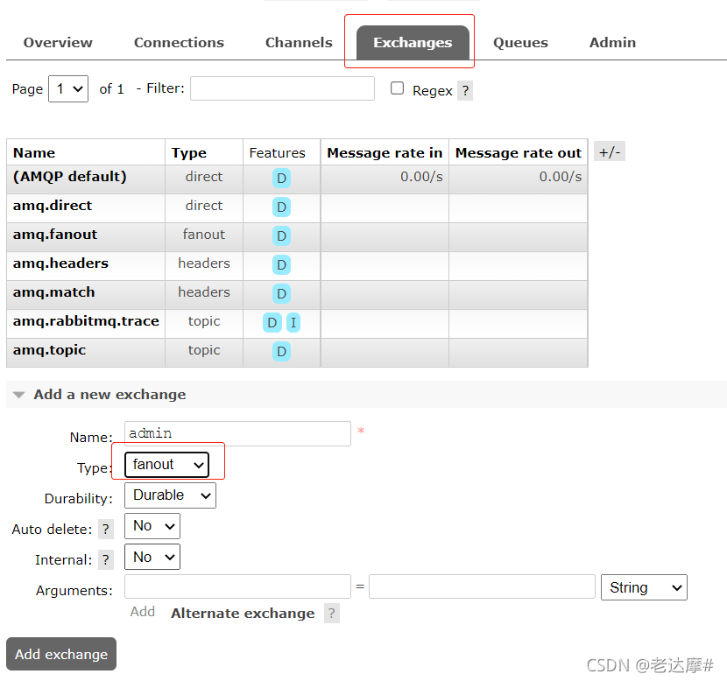Go to the Channels tab

coord(299,43)
